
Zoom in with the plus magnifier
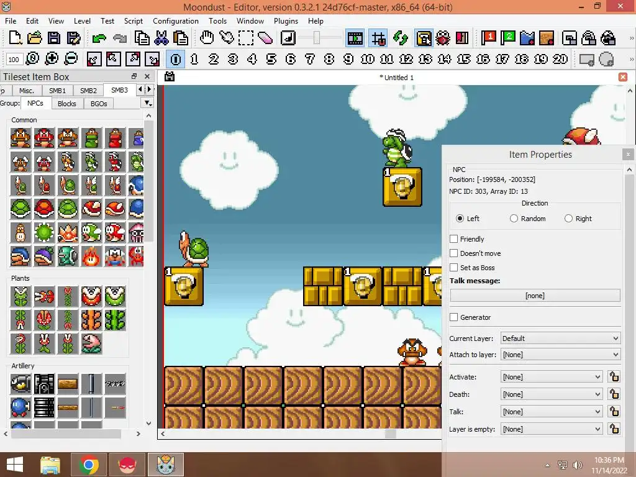coord(52,59)
